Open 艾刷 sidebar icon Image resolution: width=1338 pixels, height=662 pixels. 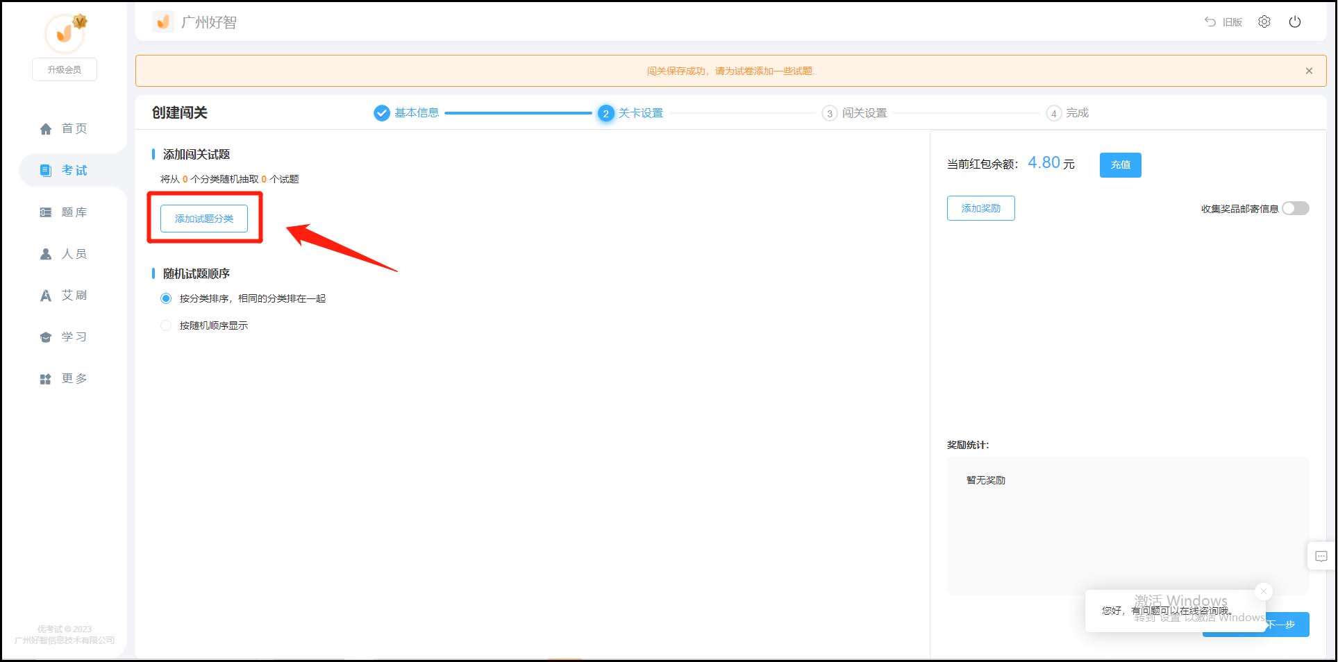click(x=46, y=296)
